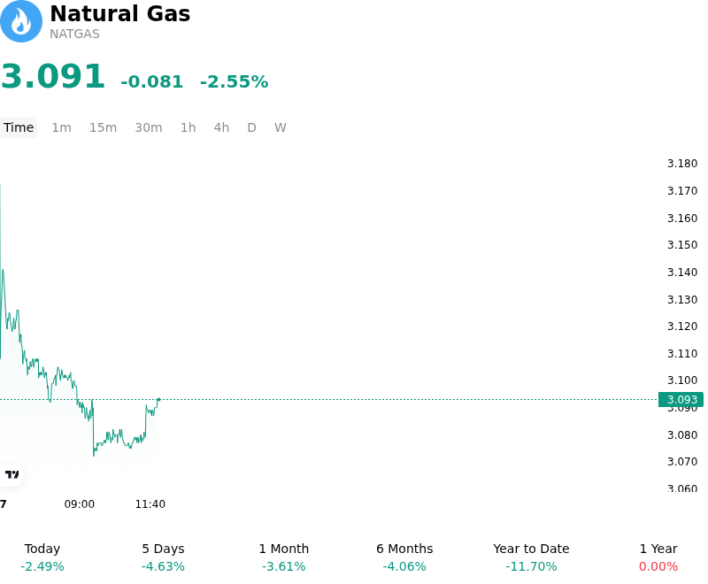Click the last price dot on chart
Screen dimensions: 708x584
(x=159, y=399)
